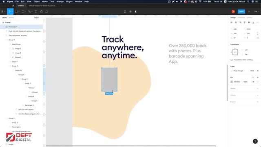The image size is (261, 147).
Task: Select the Text tool
Action: point(36,11)
